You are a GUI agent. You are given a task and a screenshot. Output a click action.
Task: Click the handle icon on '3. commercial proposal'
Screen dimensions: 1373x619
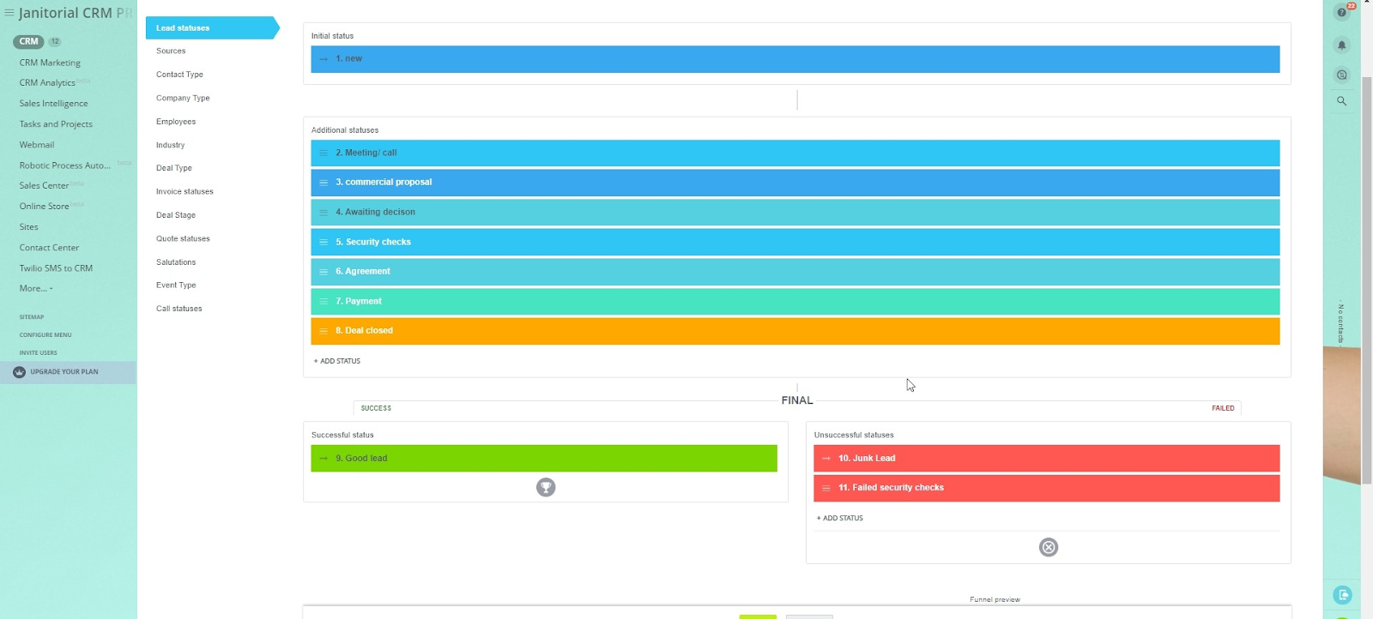[324, 183]
